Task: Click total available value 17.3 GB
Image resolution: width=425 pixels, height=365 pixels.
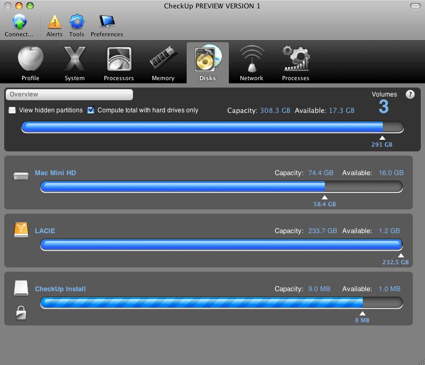Action: [x=342, y=111]
